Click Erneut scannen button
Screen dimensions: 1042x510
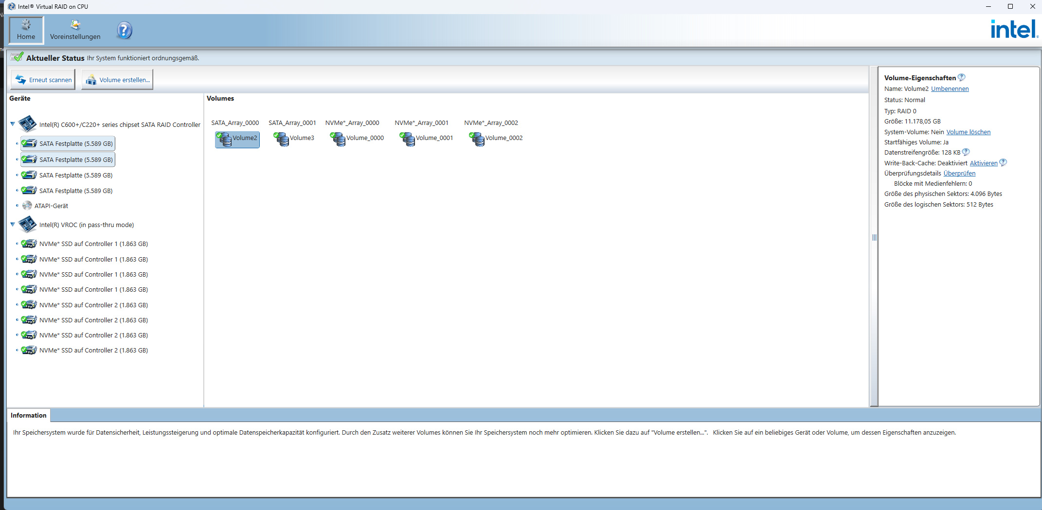(x=43, y=80)
